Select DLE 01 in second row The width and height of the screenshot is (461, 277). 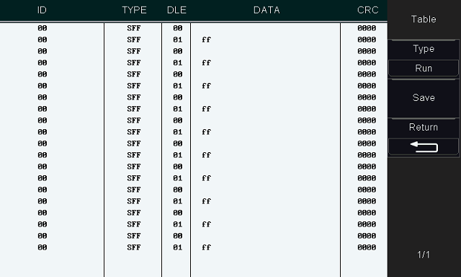point(178,40)
